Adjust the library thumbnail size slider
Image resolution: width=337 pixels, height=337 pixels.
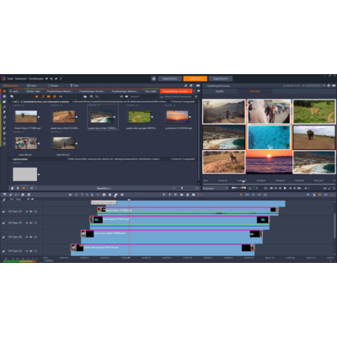pos(182,188)
